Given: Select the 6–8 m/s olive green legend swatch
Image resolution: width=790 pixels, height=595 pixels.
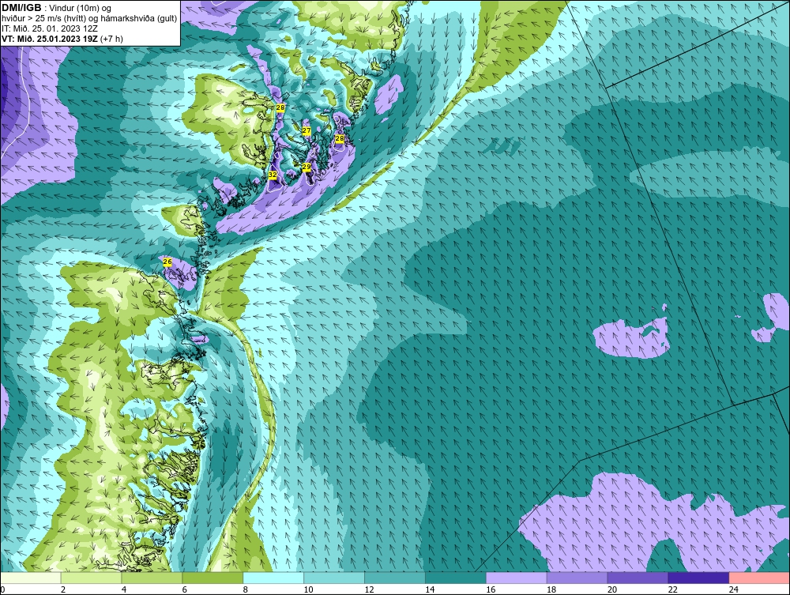Looking at the screenshot, I should coord(213,578).
